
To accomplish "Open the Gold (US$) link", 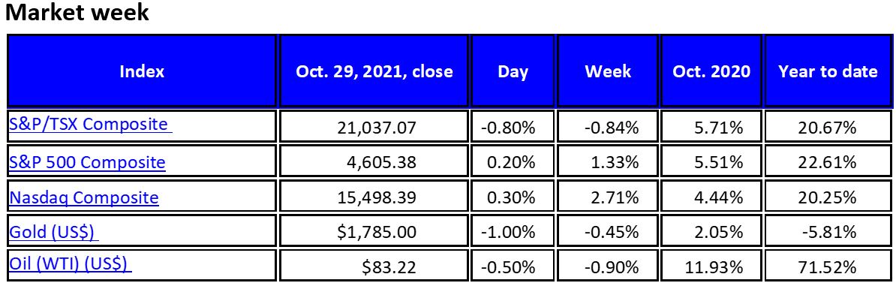I will click(x=54, y=232).
